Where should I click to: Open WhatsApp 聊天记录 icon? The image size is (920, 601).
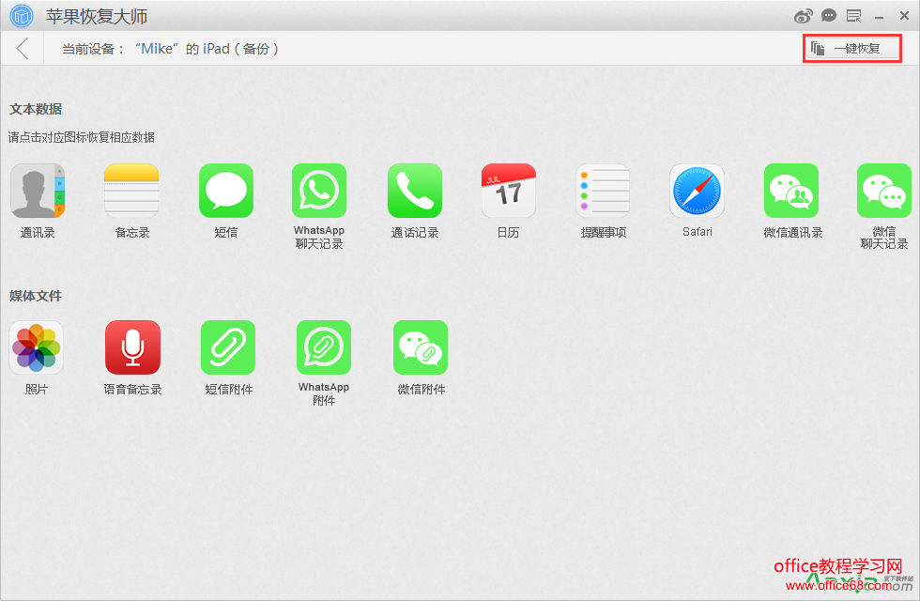coord(319,191)
